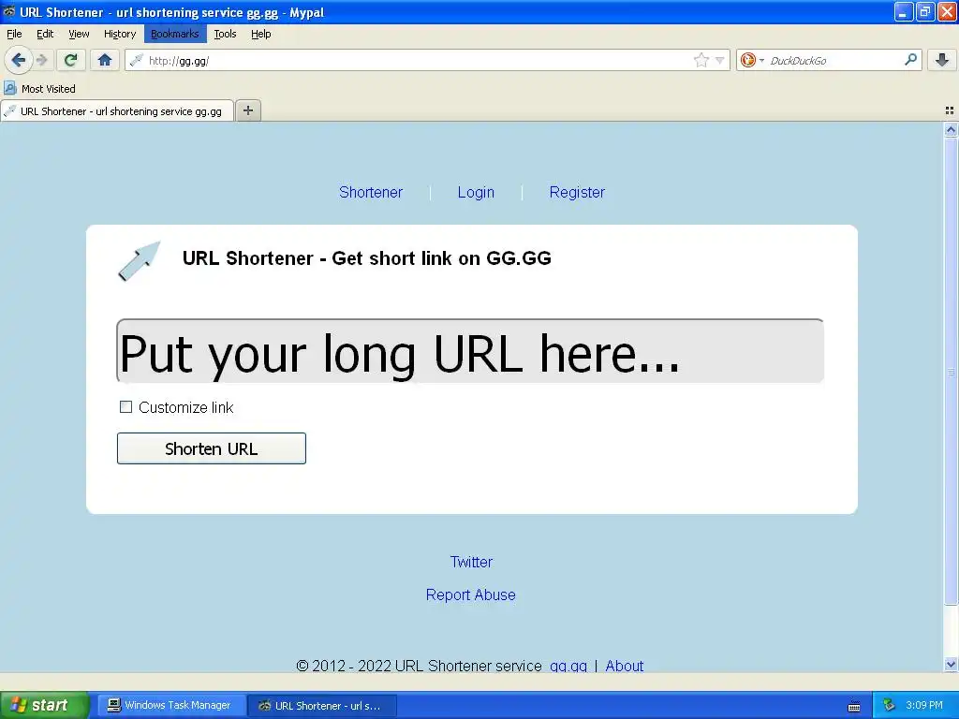Click the site icon in address bar
The image size is (959, 719).
pos(137,60)
